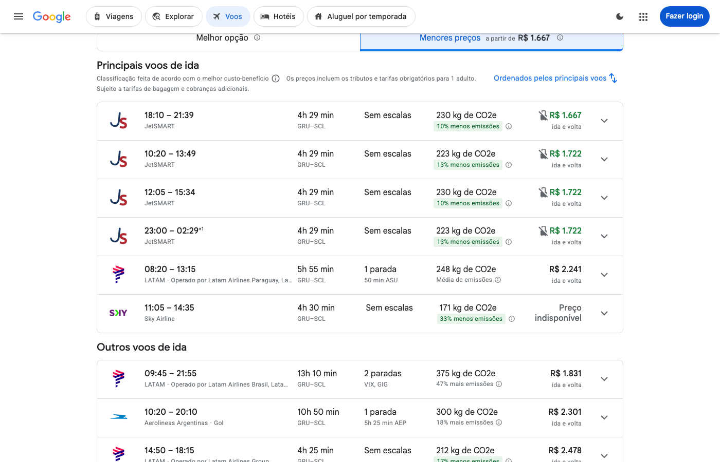This screenshot has height=462, width=720.
Task: Expand the 08:20 – 13:15 LATAM flight
Action: pos(604,275)
